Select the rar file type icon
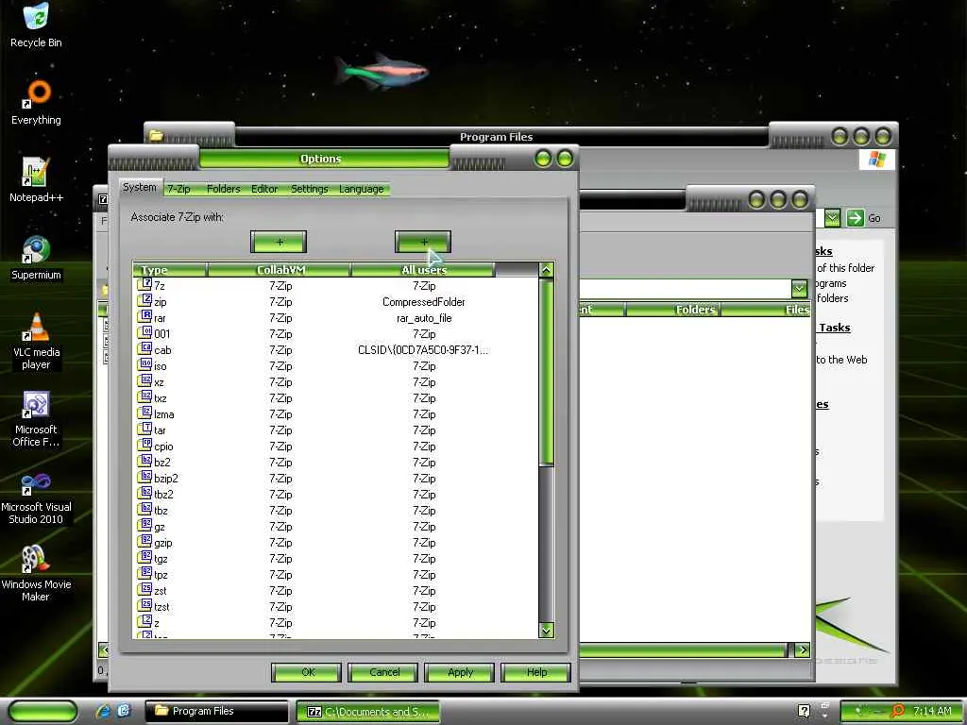The image size is (967, 725). [144, 317]
